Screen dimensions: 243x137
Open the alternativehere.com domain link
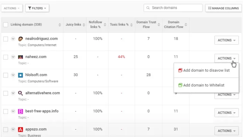[42, 93]
